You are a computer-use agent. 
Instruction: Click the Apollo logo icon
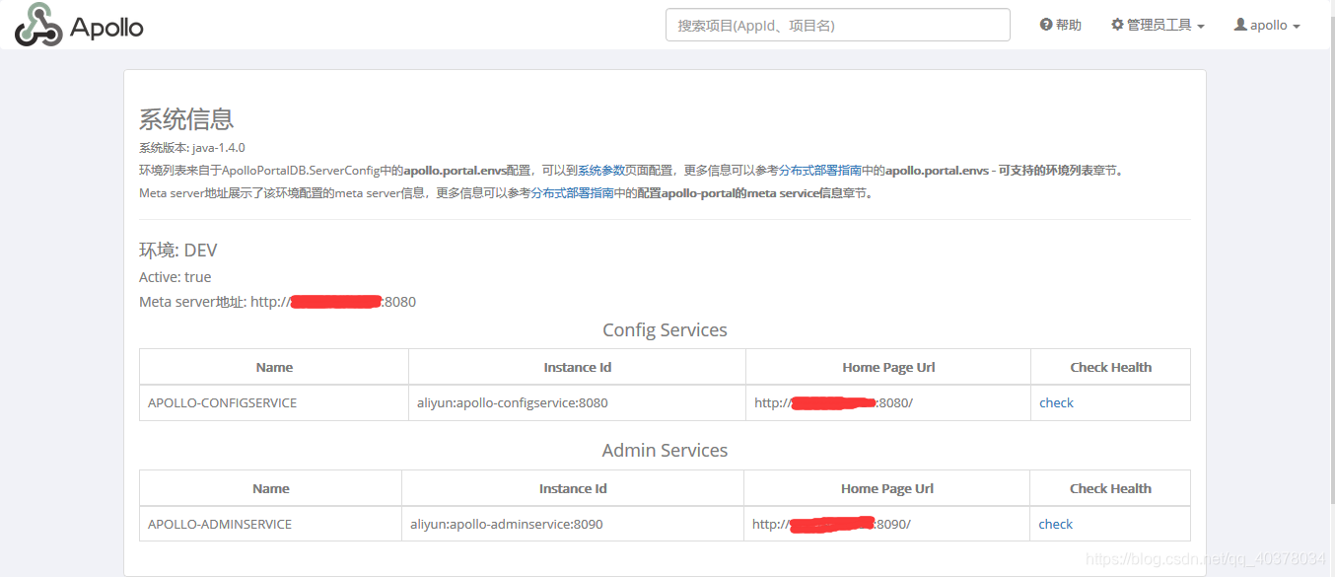[38, 25]
